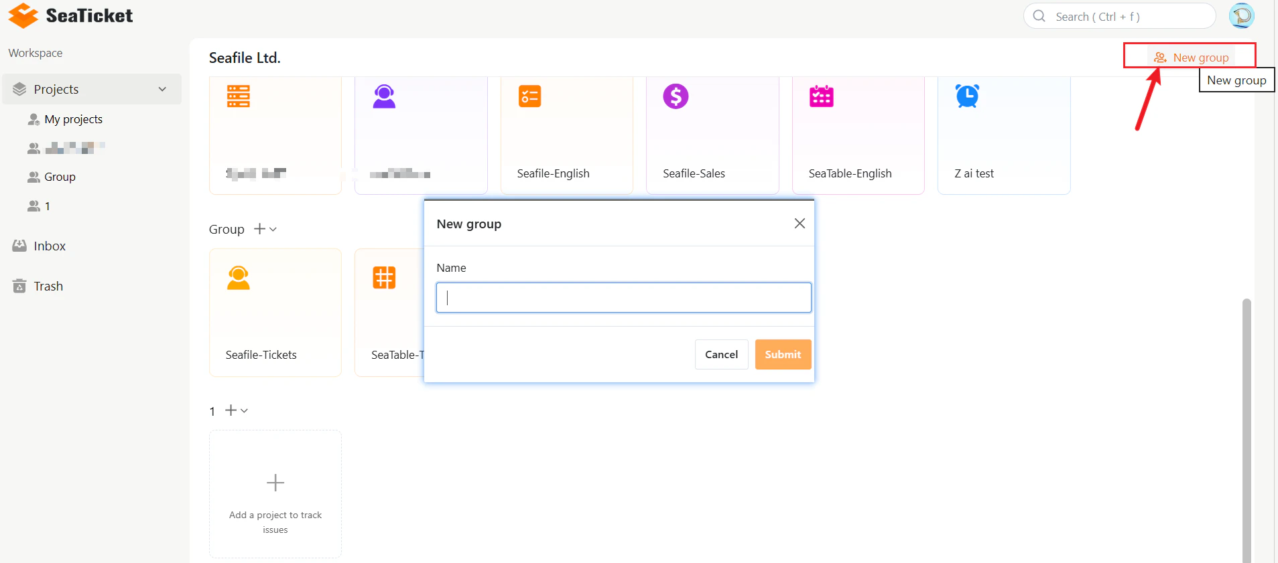The height and width of the screenshot is (563, 1278).
Task: Select the blurred group in sidebar
Action: [75, 148]
